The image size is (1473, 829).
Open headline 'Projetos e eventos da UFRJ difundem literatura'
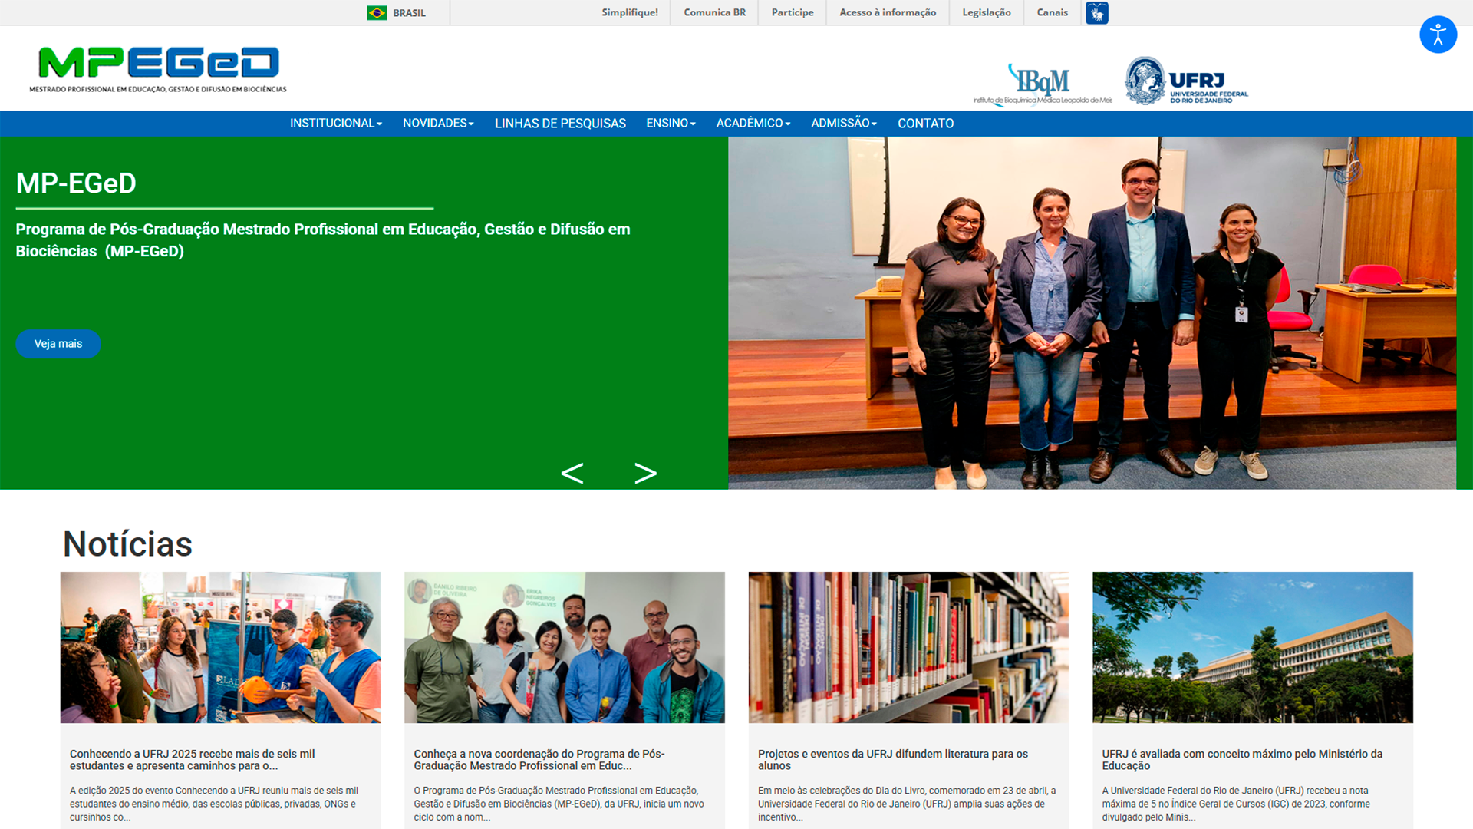[893, 760]
